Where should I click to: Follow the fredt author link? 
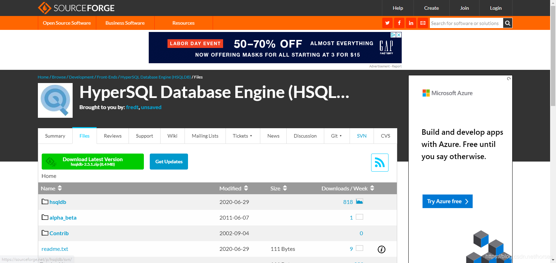tap(132, 107)
